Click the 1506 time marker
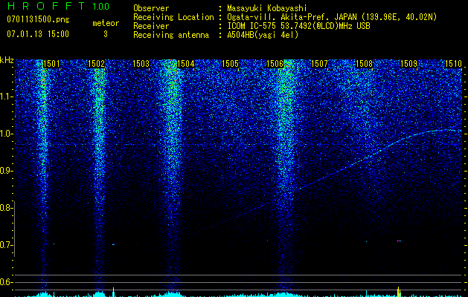The height and width of the screenshot is (297, 468). 275,64
